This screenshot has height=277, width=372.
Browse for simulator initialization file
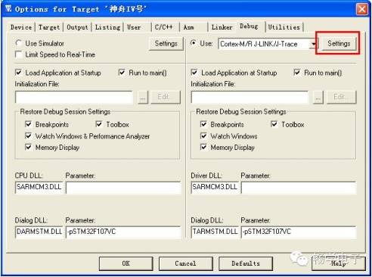(x=143, y=97)
